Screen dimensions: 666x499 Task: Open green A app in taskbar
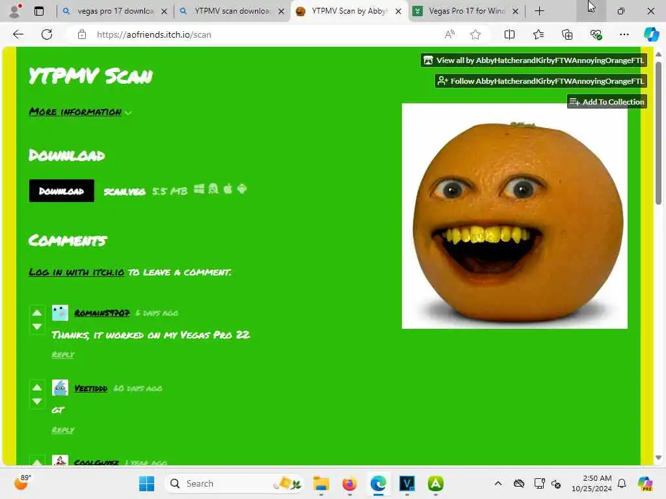coord(435,483)
